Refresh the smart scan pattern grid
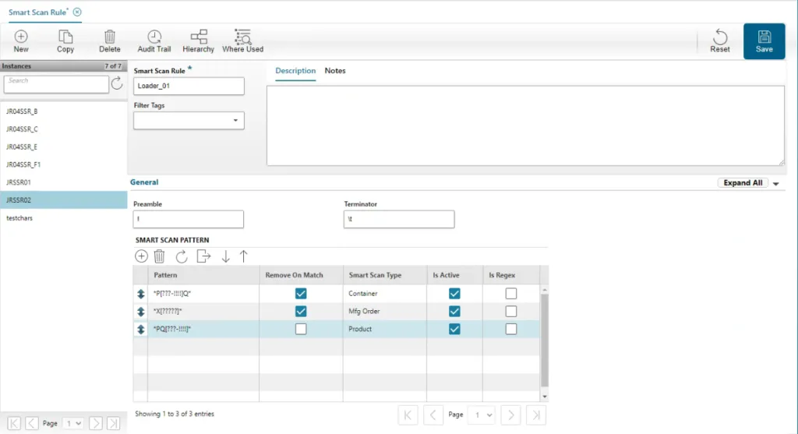The height and width of the screenshot is (434, 798). [x=181, y=256]
